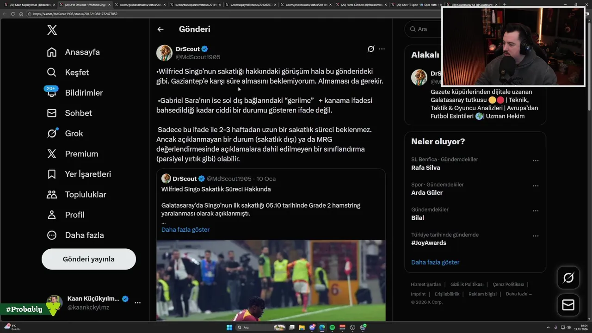
Task: Open Bildirimler notifications with 20+ badge
Action: point(74,93)
